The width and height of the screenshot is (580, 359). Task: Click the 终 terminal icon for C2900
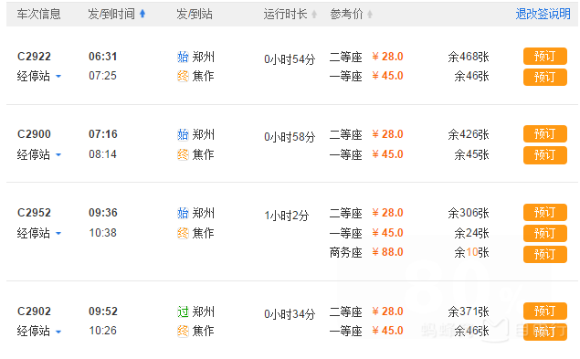pos(183,154)
